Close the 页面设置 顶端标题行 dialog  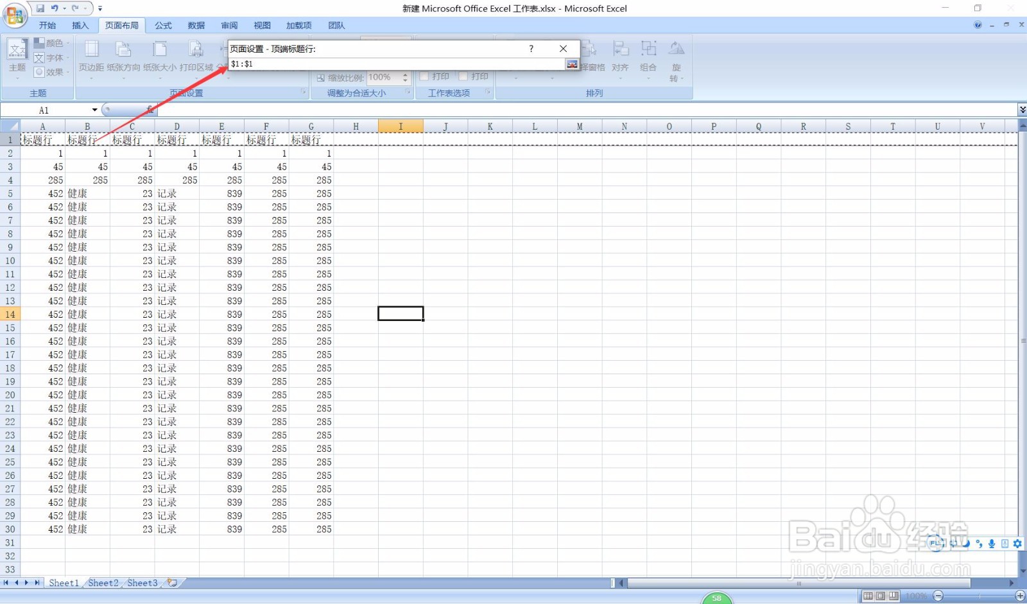coord(563,49)
